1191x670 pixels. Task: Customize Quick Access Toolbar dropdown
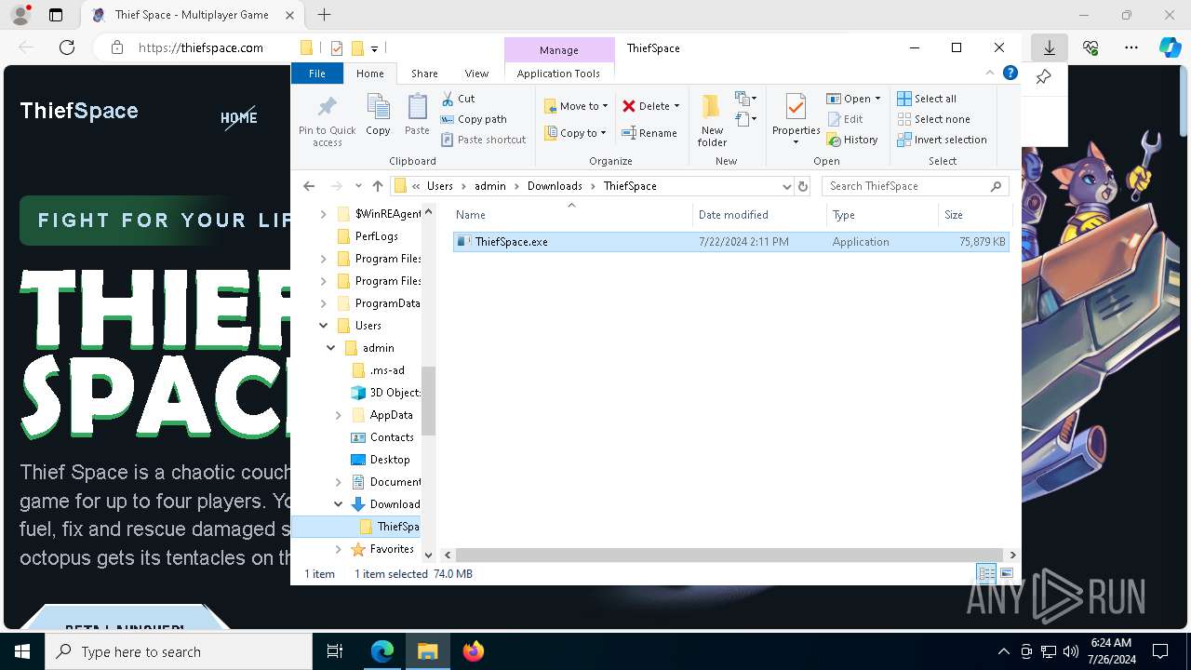pos(374,48)
